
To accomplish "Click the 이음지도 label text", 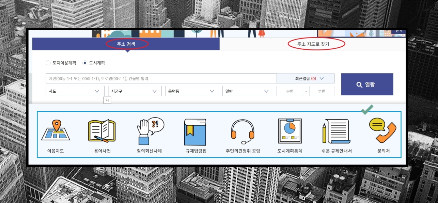I will coord(56,151).
